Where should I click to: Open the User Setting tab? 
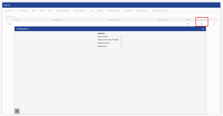point(23,11)
